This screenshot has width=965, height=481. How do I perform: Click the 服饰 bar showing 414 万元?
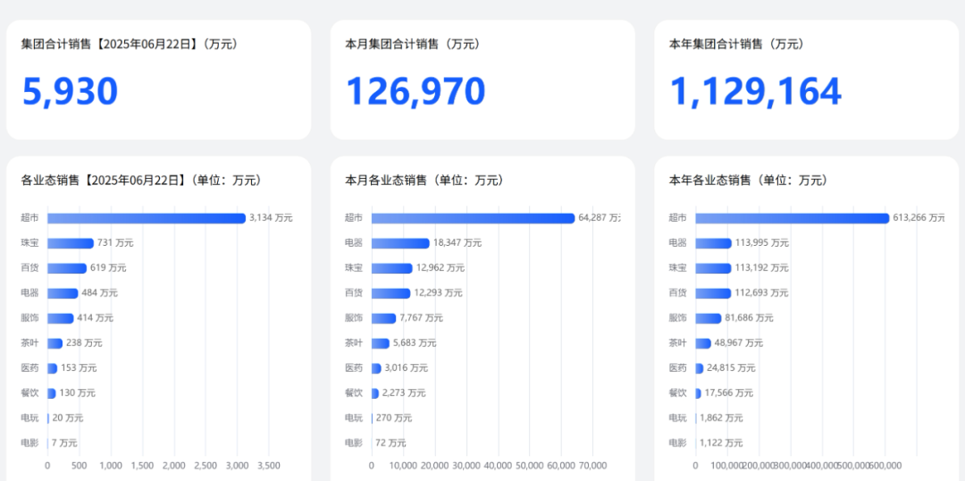coord(61,318)
